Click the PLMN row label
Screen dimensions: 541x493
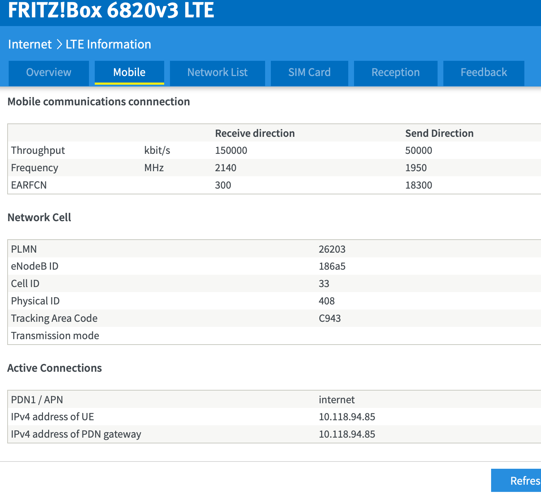(24, 249)
